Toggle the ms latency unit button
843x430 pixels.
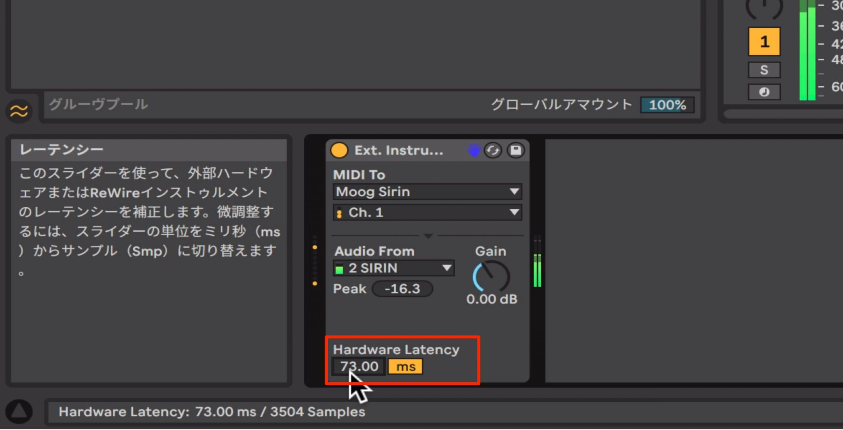[x=405, y=367]
